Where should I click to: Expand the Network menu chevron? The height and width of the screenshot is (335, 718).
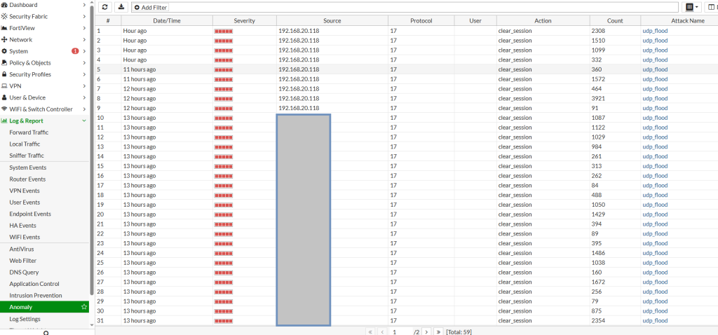(x=84, y=40)
